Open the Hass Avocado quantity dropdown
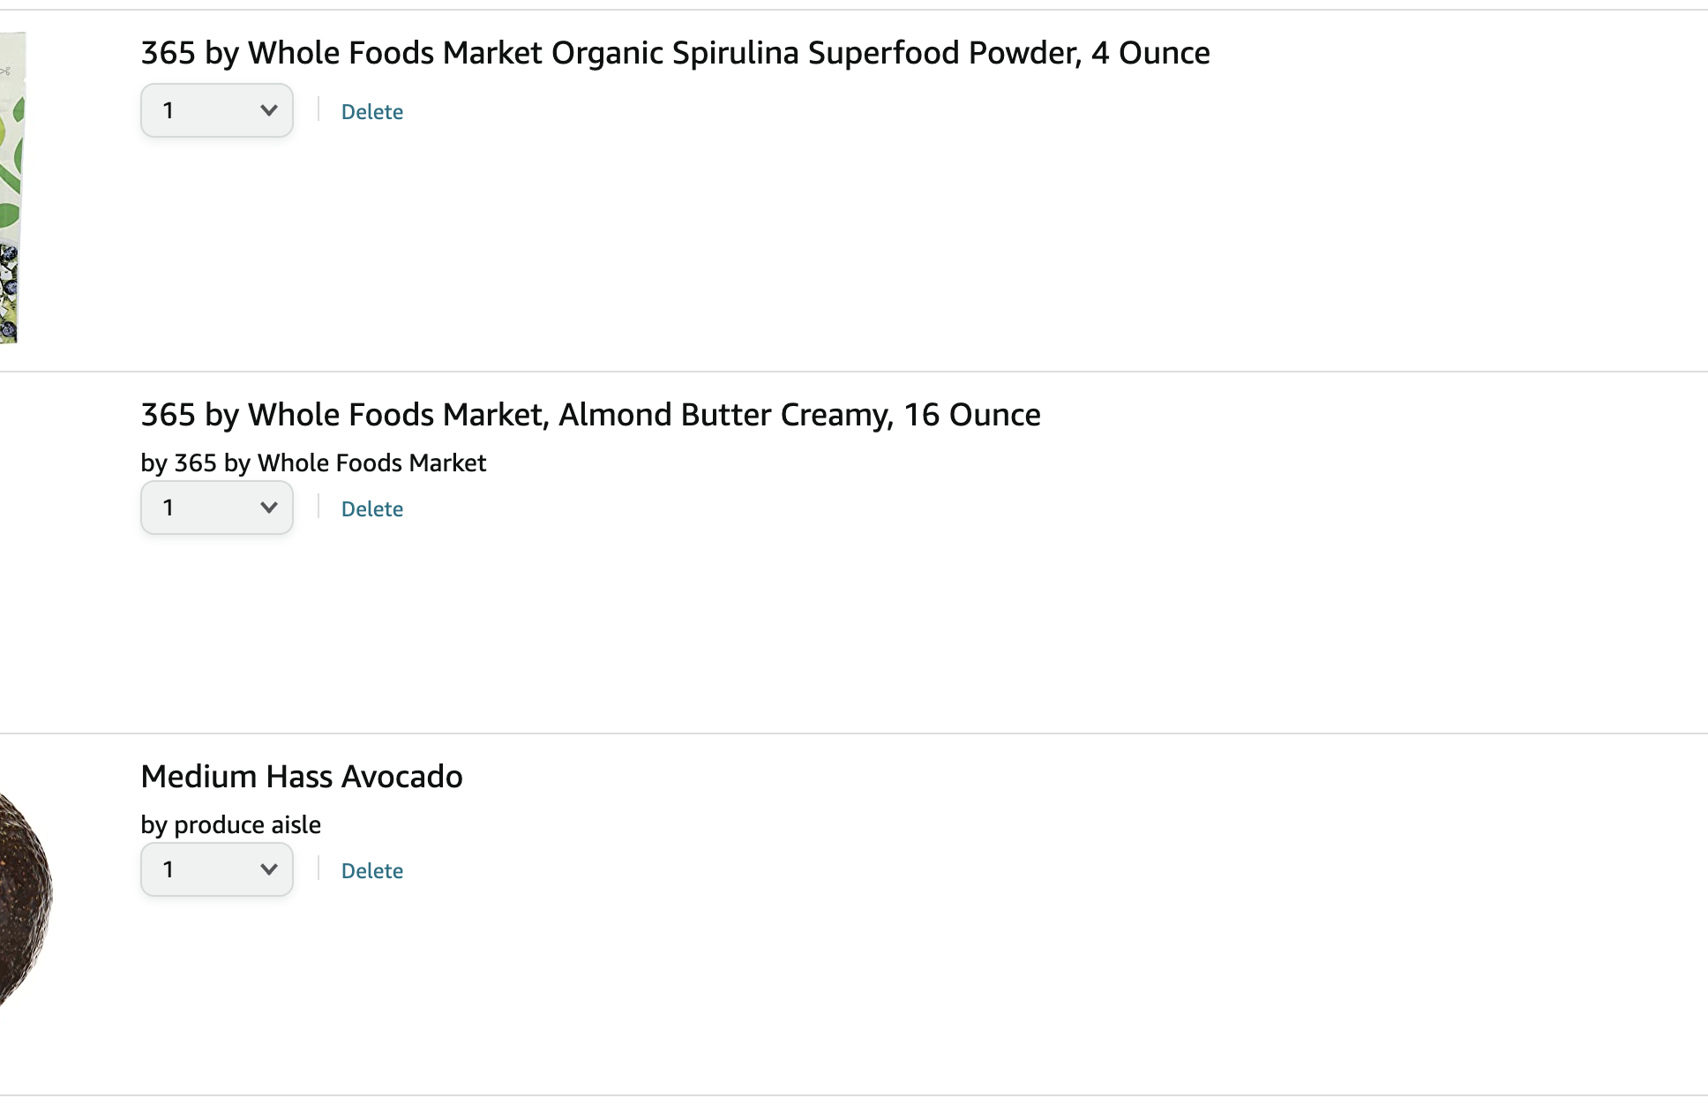1708x1098 pixels. [x=217, y=869]
